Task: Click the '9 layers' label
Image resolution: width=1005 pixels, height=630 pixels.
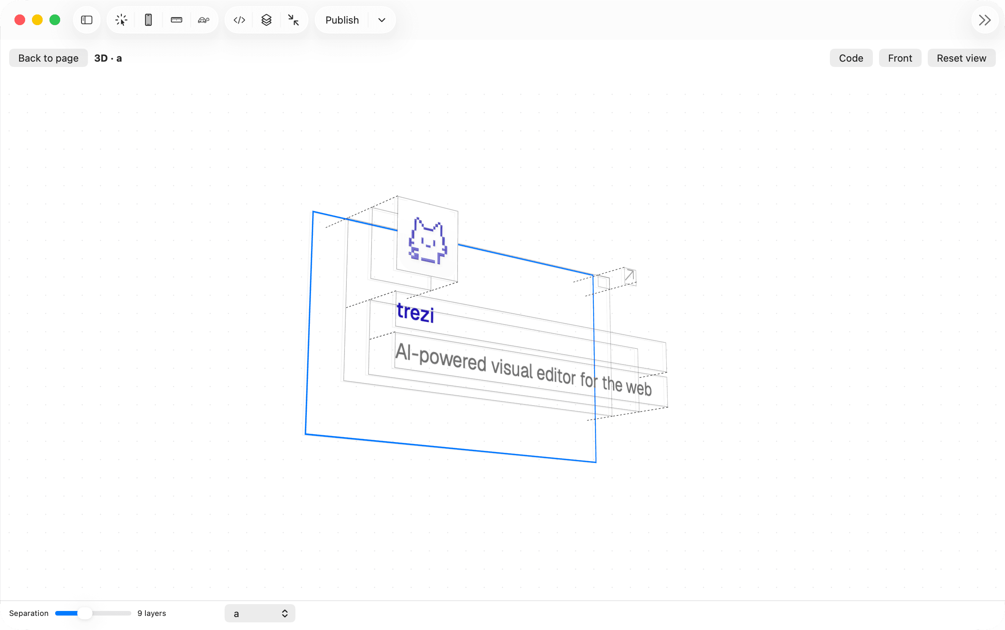Action: pyautogui.click(x=152, y=613)
